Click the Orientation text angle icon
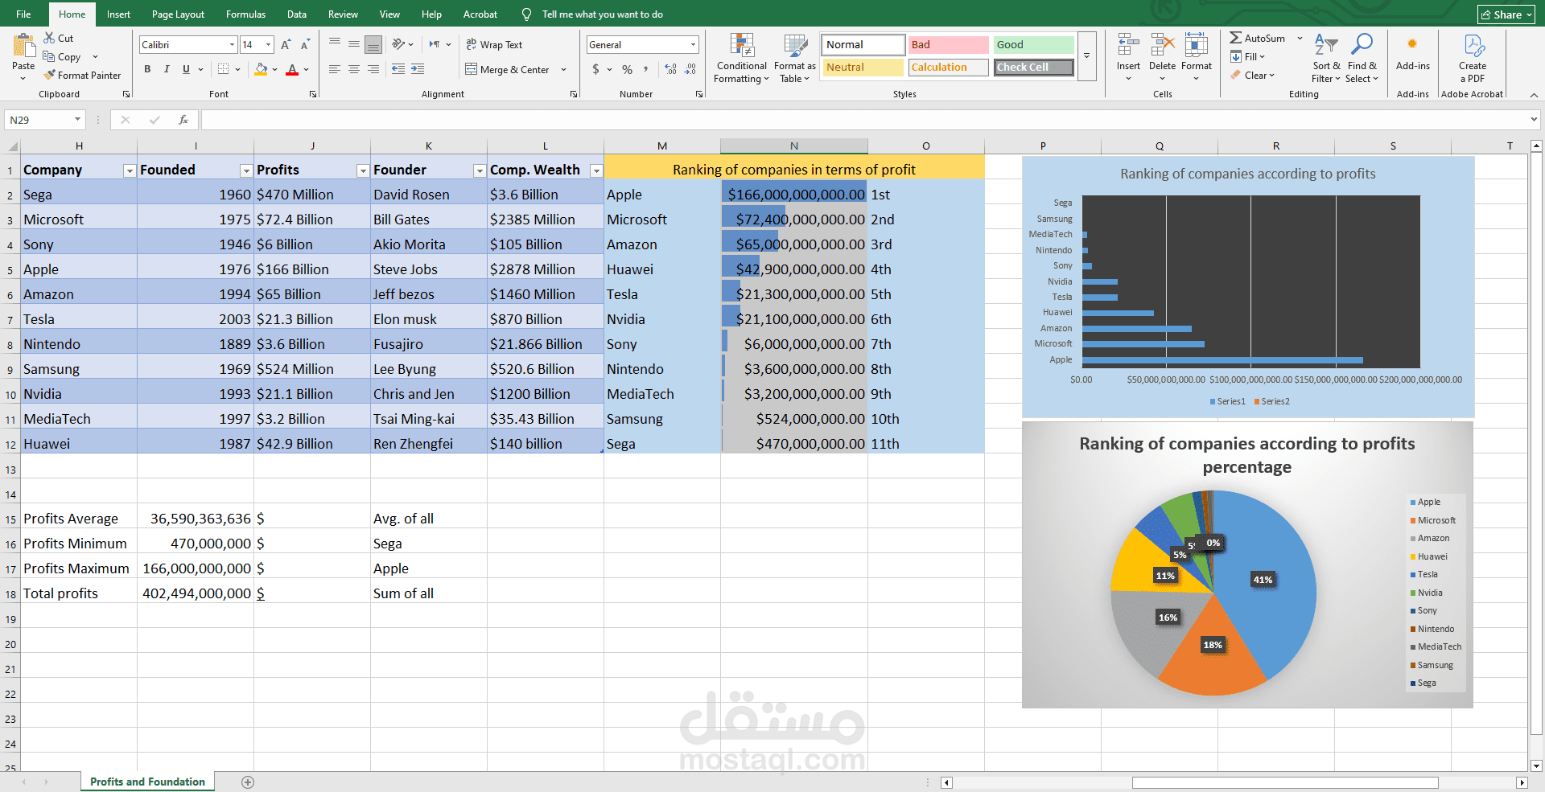 [398, 44]
